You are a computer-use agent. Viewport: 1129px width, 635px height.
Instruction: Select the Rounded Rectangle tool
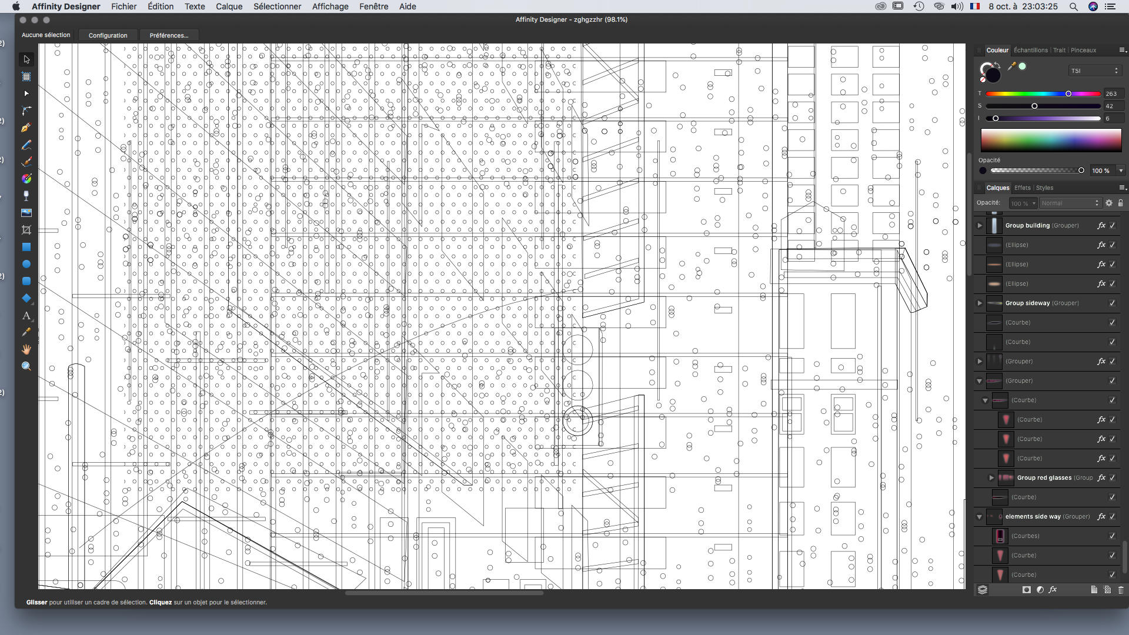(x=26, y=281)
